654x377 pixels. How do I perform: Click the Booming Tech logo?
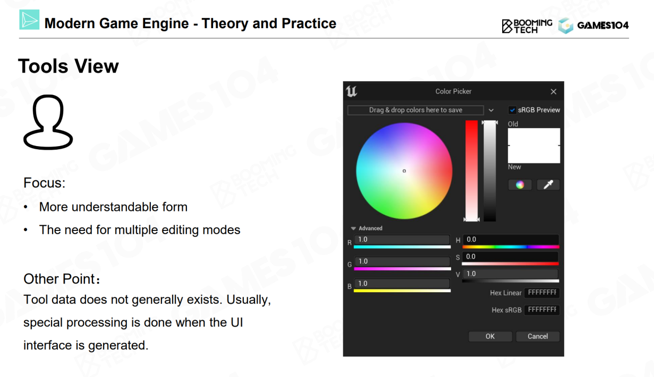pos(527,26)
